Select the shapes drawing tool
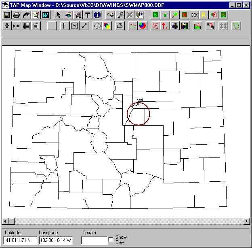Screen dimensions: 252x248 pos(68,15)
